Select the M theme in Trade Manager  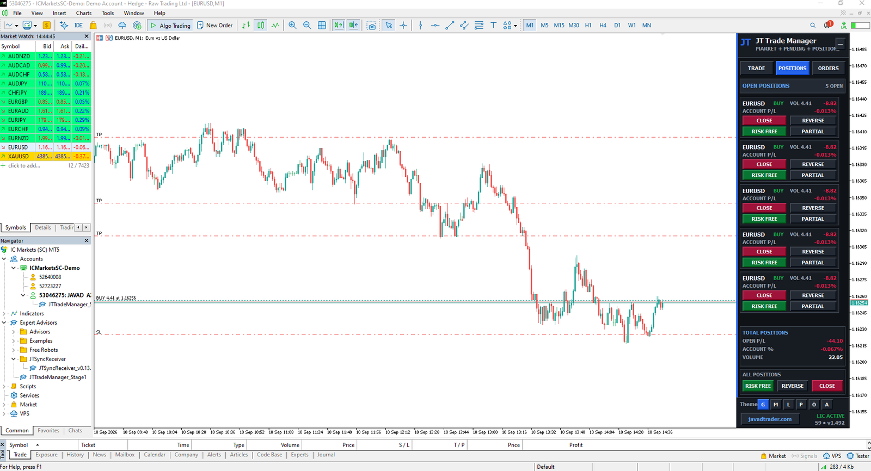[776, 404]
